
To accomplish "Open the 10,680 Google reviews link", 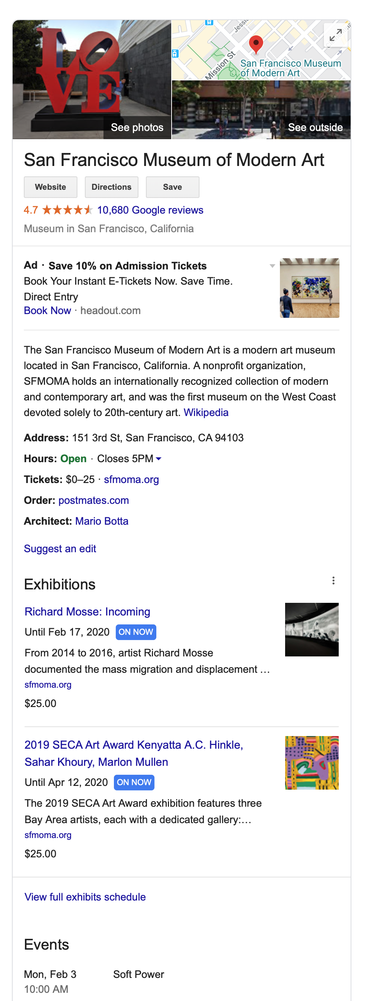I will pos(150,210).
